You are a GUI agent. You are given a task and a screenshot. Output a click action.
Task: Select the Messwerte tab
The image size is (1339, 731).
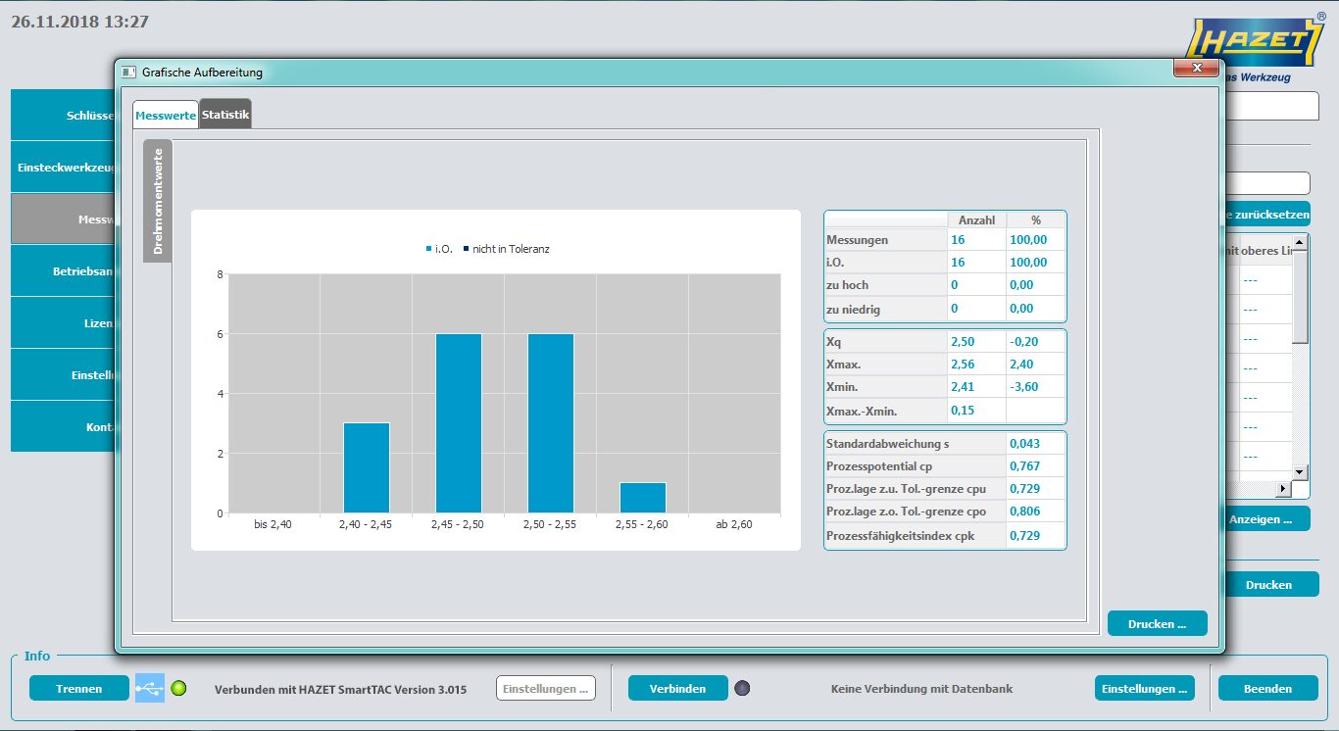click(166, 116)
